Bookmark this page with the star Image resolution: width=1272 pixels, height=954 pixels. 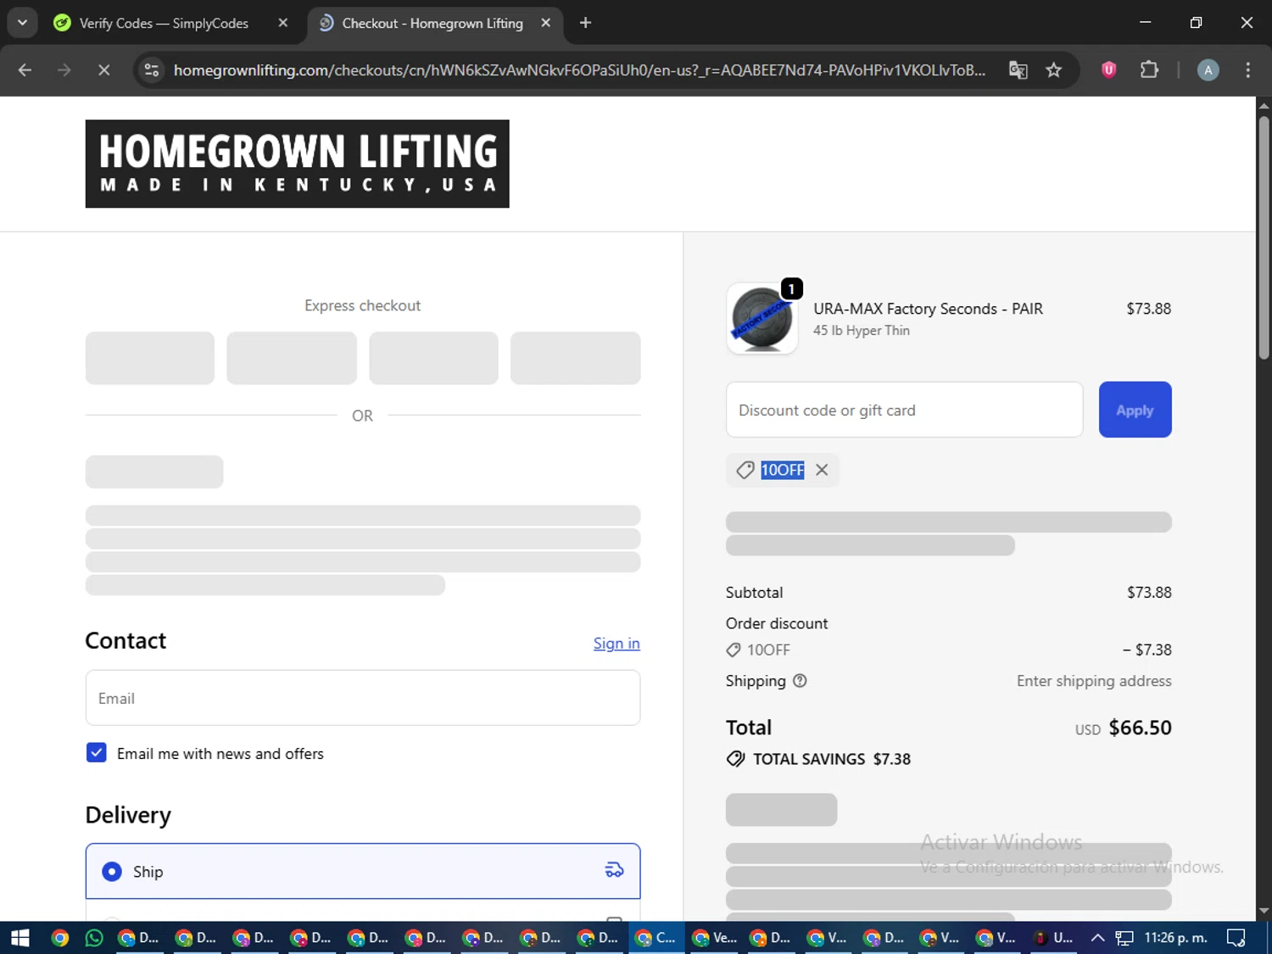point(1054,70)
